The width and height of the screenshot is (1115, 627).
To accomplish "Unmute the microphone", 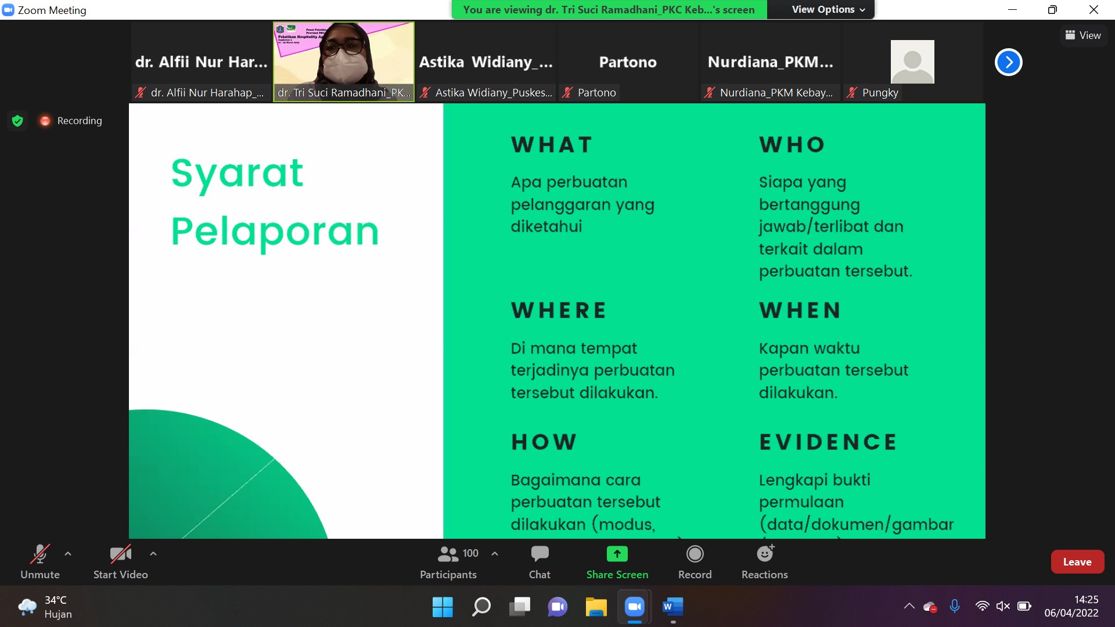I will [x=39, y=561].
